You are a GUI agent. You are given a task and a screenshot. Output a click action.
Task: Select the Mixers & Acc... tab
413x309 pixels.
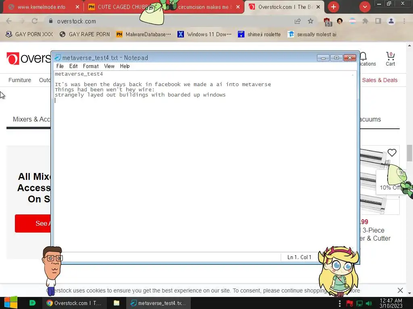point(31,119)
